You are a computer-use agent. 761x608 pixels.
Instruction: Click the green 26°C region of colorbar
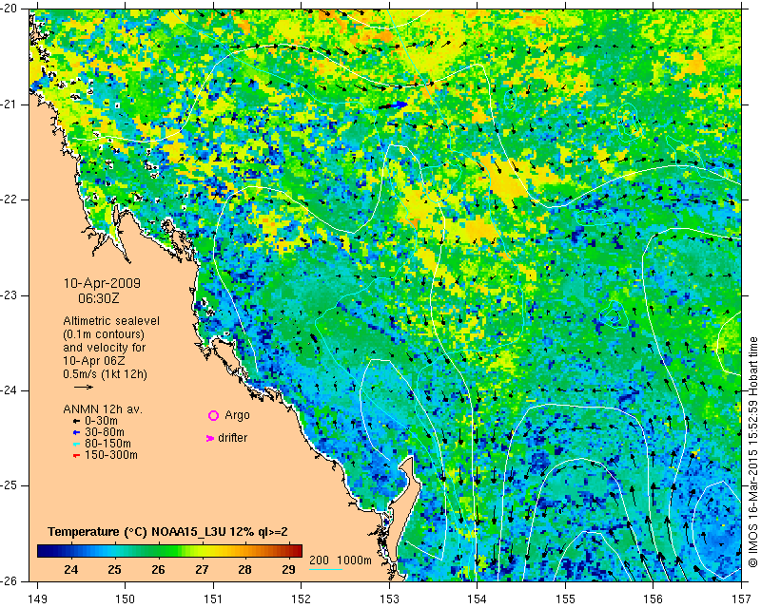click(158, 551)
